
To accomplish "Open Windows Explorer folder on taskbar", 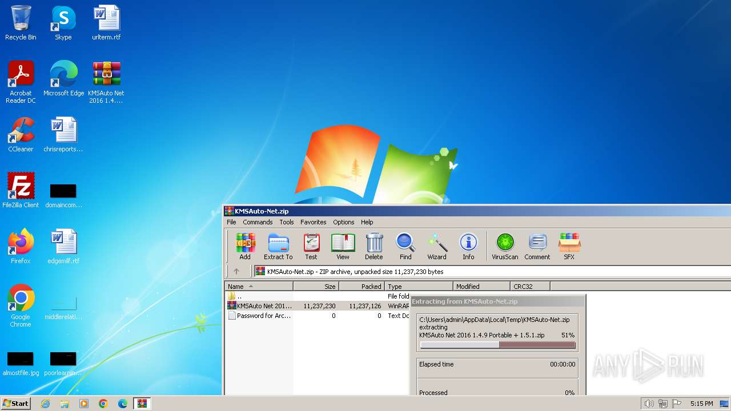I will pyautogui.click(x=65, y=404).
